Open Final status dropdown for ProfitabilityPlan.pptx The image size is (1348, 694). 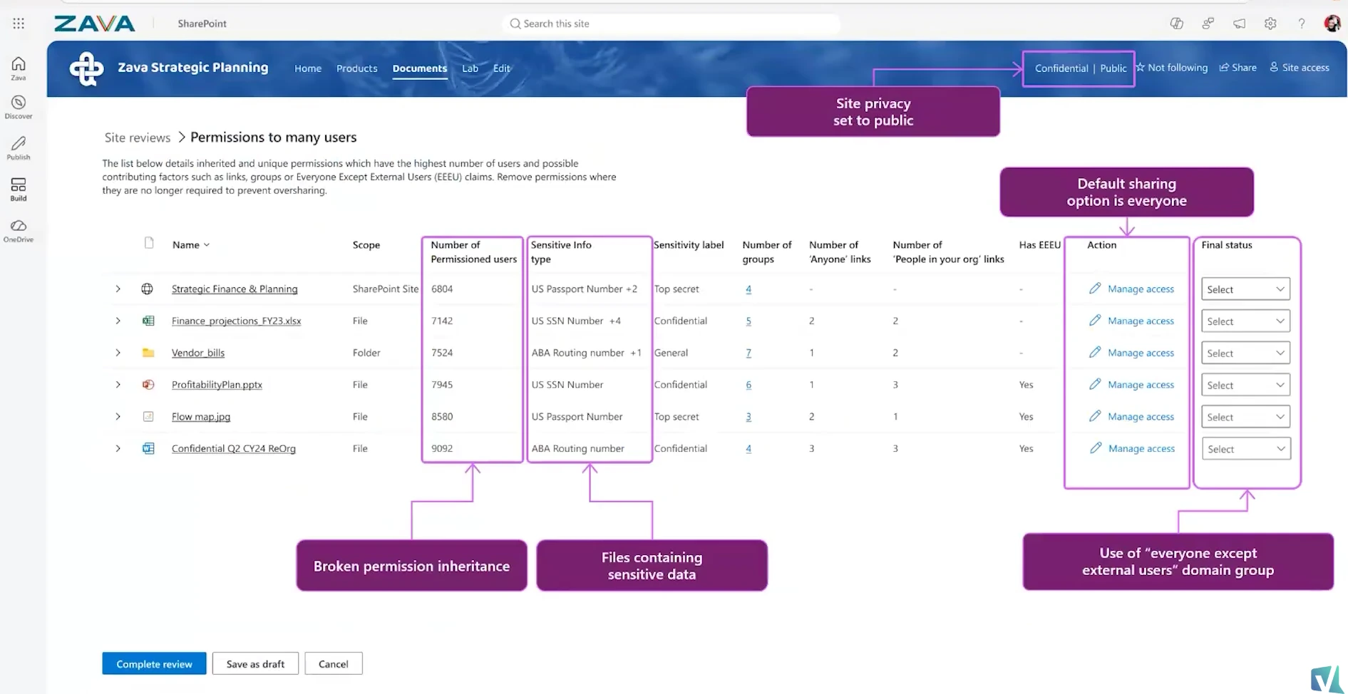1245,385
